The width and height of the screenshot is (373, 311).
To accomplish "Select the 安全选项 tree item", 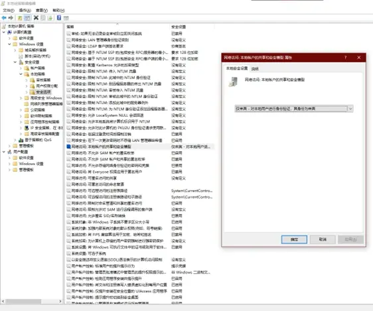I will tap(43, 92).
